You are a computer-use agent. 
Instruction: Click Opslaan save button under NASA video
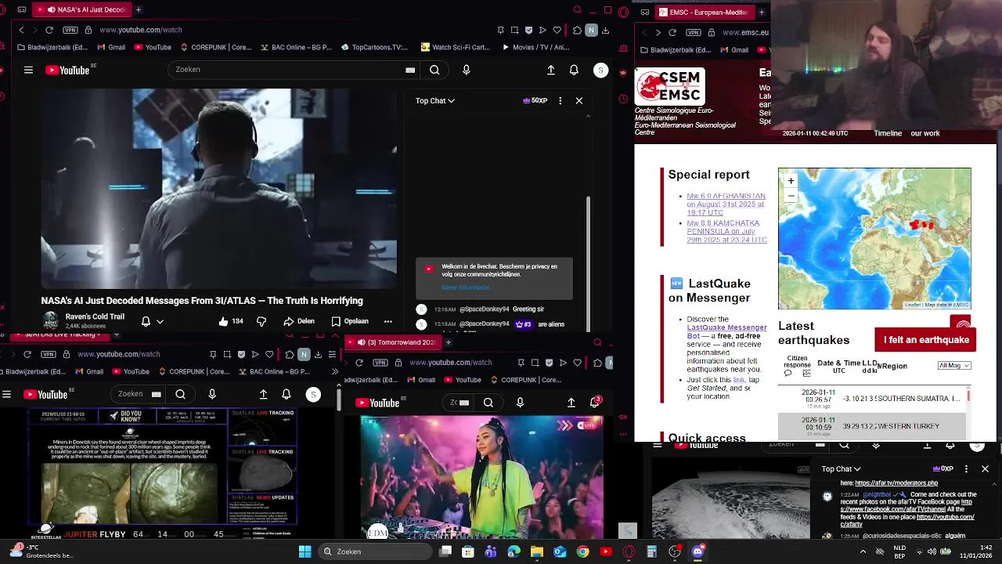(349, 321)
